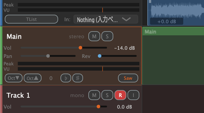Click the stereo label on Main track
Image resolution: width=204 pixels, height=113 pixels.
76,36
